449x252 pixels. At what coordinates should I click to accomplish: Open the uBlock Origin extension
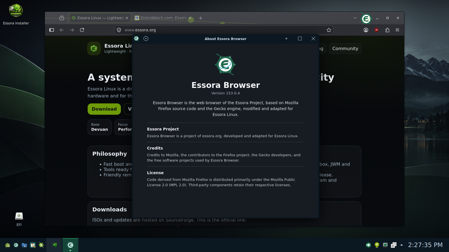[377, 30]
